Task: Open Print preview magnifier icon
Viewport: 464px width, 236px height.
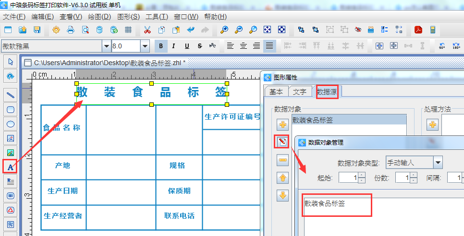Action: click(x=85, y=30)
